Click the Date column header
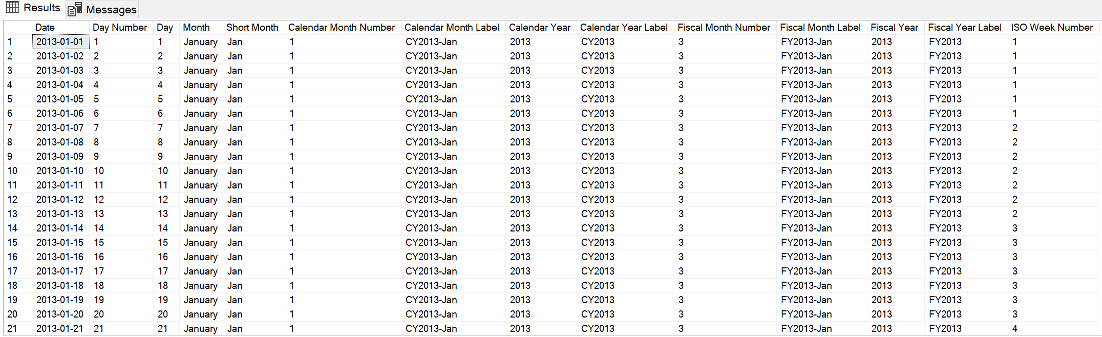1102x337 pixels. click(45, 28)
